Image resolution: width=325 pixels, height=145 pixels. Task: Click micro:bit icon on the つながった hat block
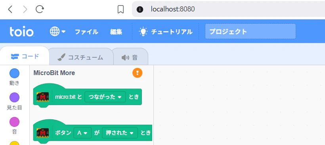(x=43, y=97)
